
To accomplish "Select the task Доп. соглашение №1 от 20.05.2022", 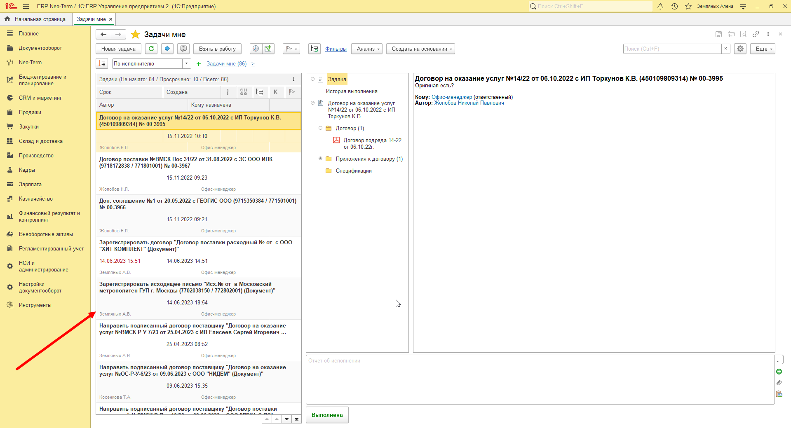I will coord(199,215).
